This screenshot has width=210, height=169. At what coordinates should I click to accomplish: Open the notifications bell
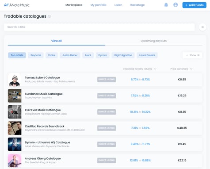166,5
